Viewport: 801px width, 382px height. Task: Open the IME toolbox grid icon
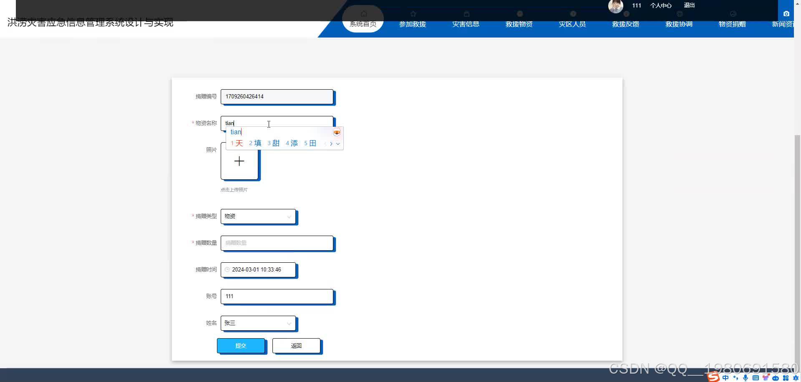pyautogui.click(x=786, y=378)
